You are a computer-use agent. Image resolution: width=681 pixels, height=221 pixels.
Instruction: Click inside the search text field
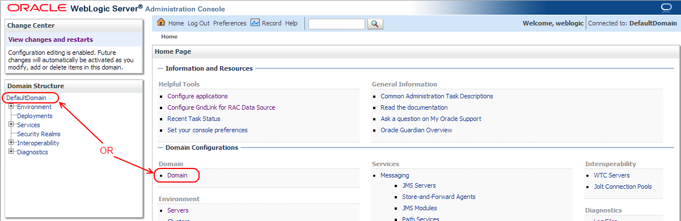pyautogui.click(x=337, y=24)
